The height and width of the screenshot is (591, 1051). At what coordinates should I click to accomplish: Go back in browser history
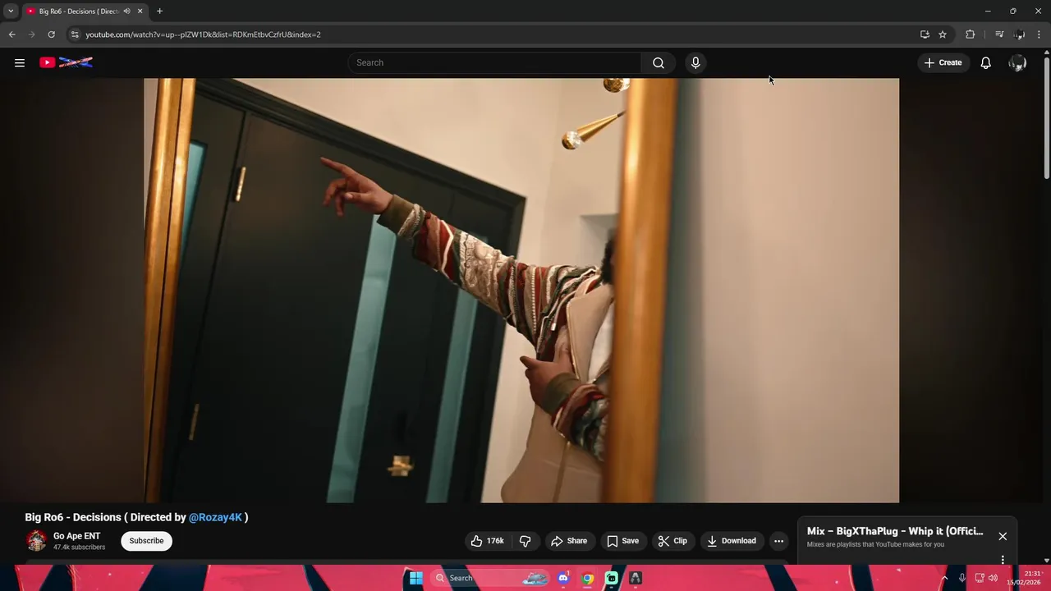tap(11, 34)
